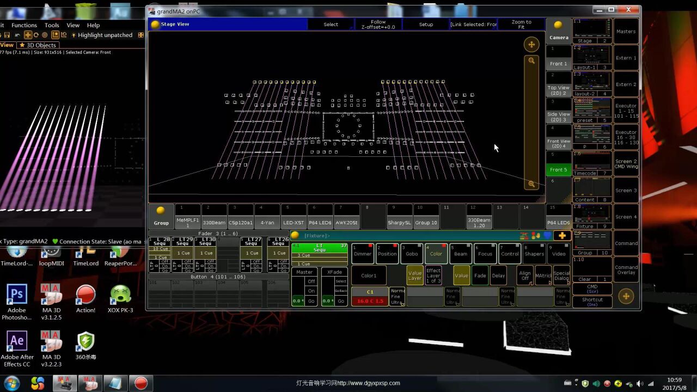Toggle Align Off button
Screen dimensions: 697x392
525,275
